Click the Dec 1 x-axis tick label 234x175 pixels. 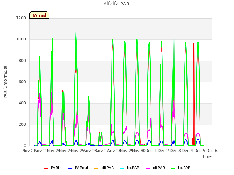click(151, 151)
